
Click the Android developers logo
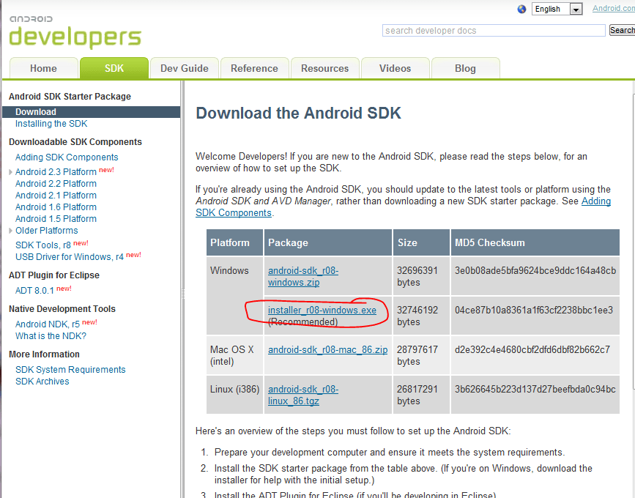click(x=75, y=32)
